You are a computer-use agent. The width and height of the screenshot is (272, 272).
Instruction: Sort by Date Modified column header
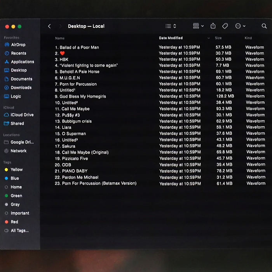[171, 38]
